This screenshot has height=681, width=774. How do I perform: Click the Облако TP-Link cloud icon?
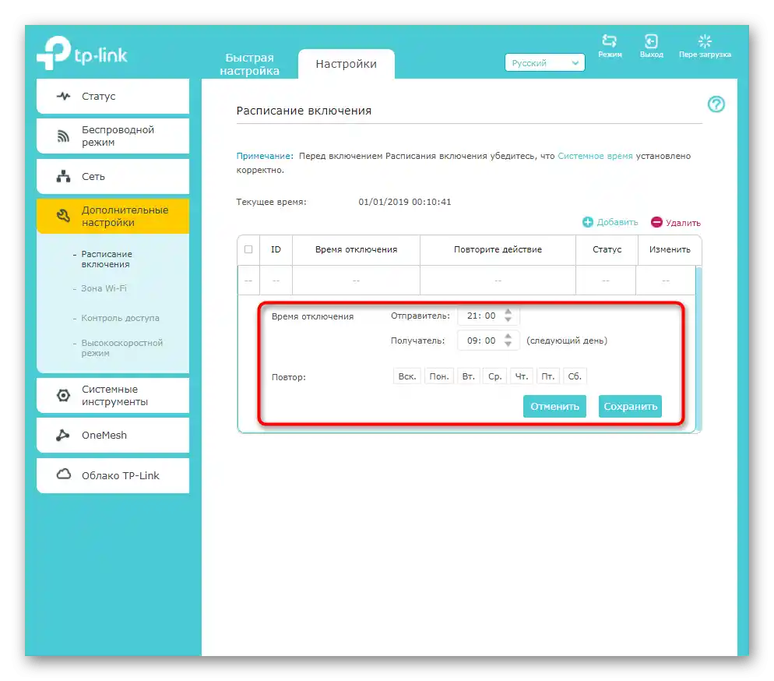pyautogui.click(x=63, y=475)
